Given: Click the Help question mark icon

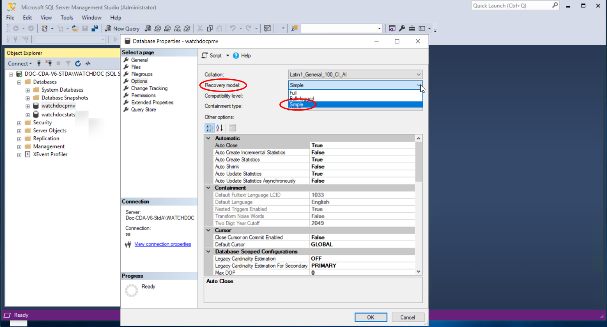Looking at the screenshot, I should 236,56.
